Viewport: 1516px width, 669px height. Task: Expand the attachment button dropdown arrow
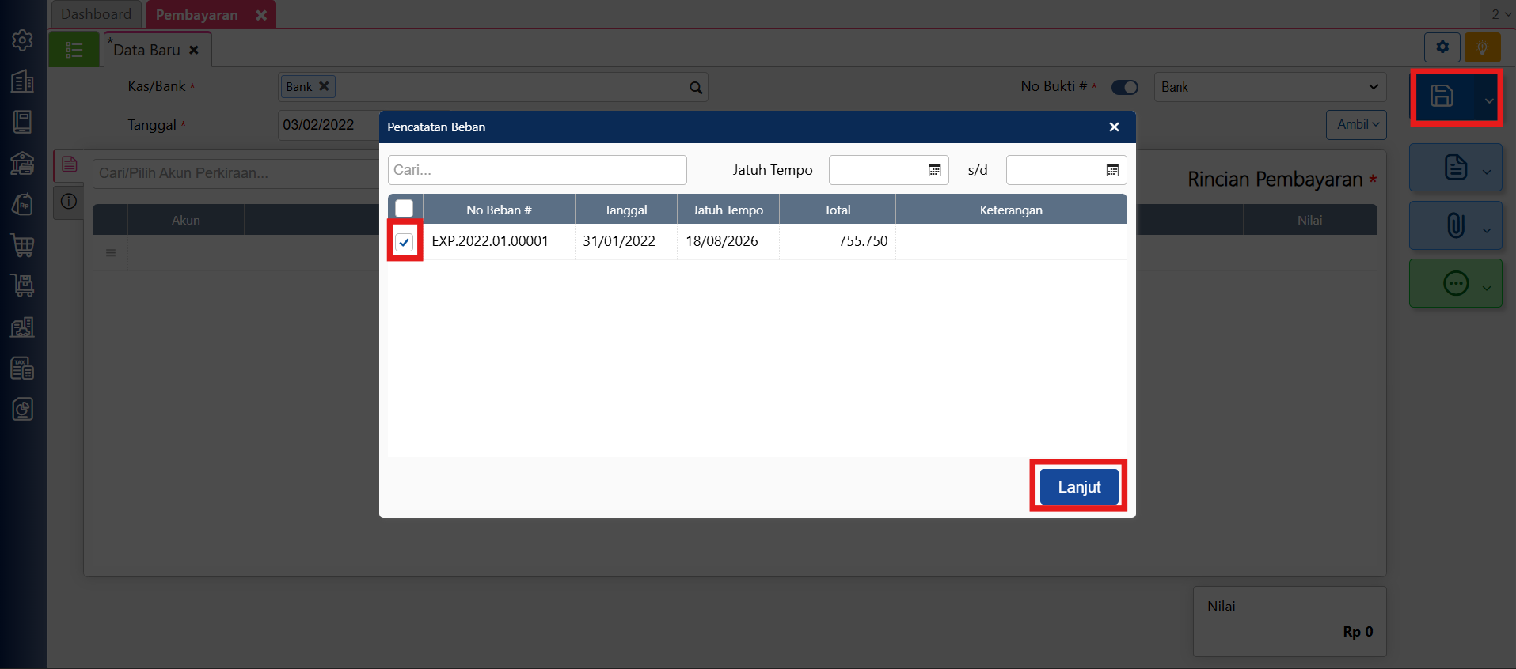pyautogui.click(x=1487, y=230)
